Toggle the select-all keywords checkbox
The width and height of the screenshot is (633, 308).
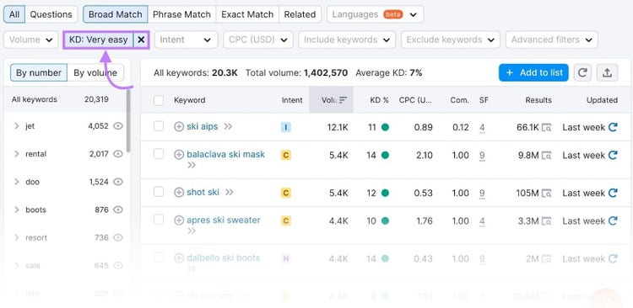tap(159, 100)
